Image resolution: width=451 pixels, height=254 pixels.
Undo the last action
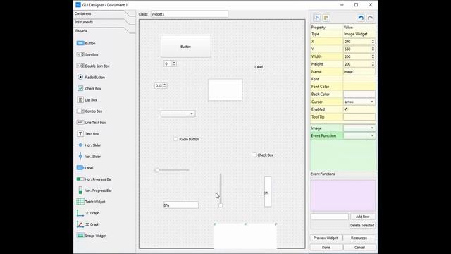(x=361, y=18)
